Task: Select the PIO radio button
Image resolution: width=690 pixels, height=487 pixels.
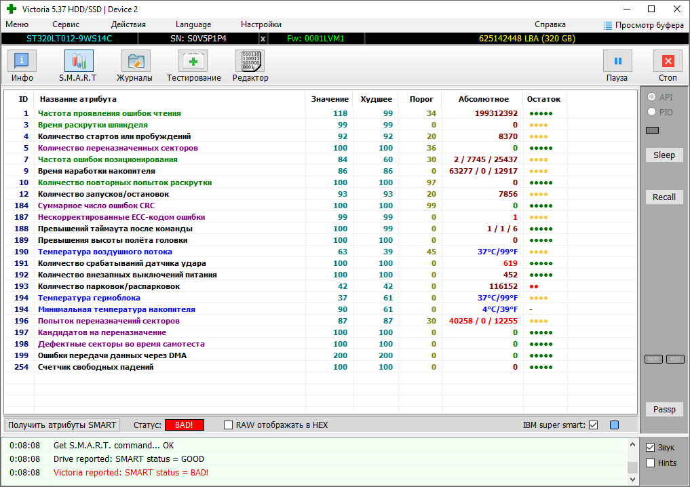Action: [x=652, y=112]
